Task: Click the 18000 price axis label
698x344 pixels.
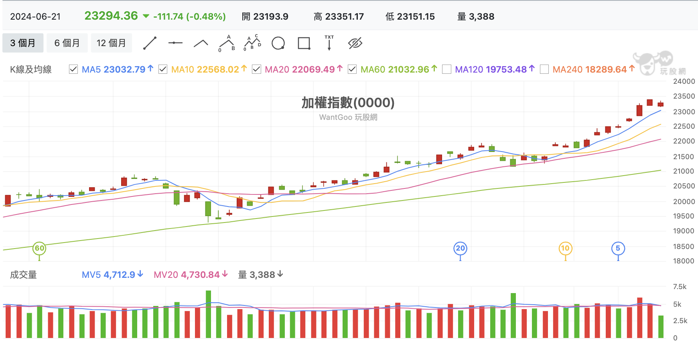Action: (684, 261)
